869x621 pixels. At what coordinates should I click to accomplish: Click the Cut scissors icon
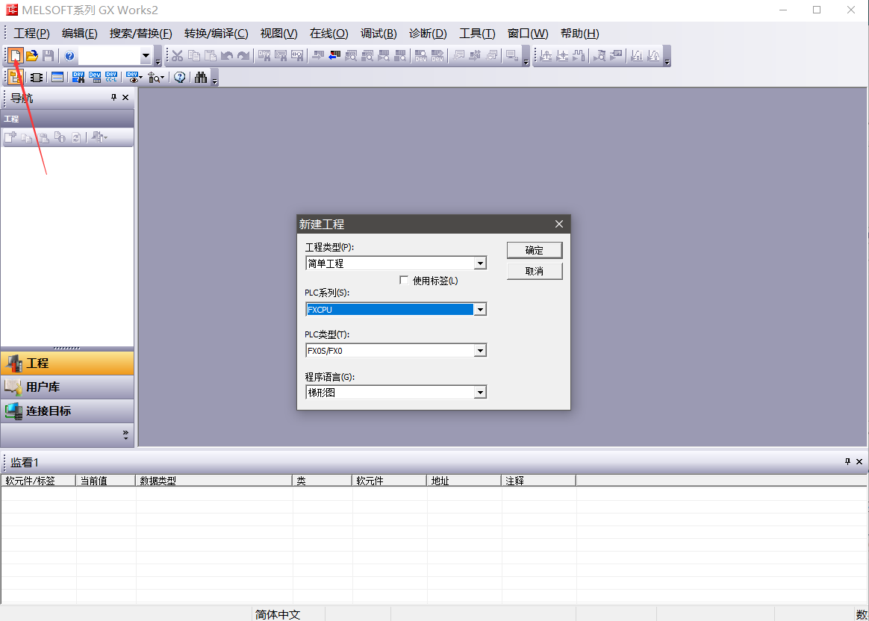178,55
